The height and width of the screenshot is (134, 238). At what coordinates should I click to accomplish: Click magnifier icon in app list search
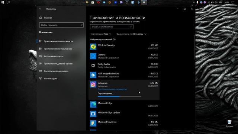coord(131,26)
